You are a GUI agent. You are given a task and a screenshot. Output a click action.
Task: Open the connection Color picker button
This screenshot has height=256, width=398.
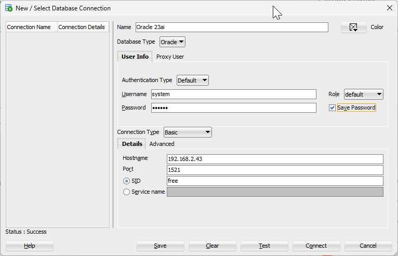[x=354, y=27]
